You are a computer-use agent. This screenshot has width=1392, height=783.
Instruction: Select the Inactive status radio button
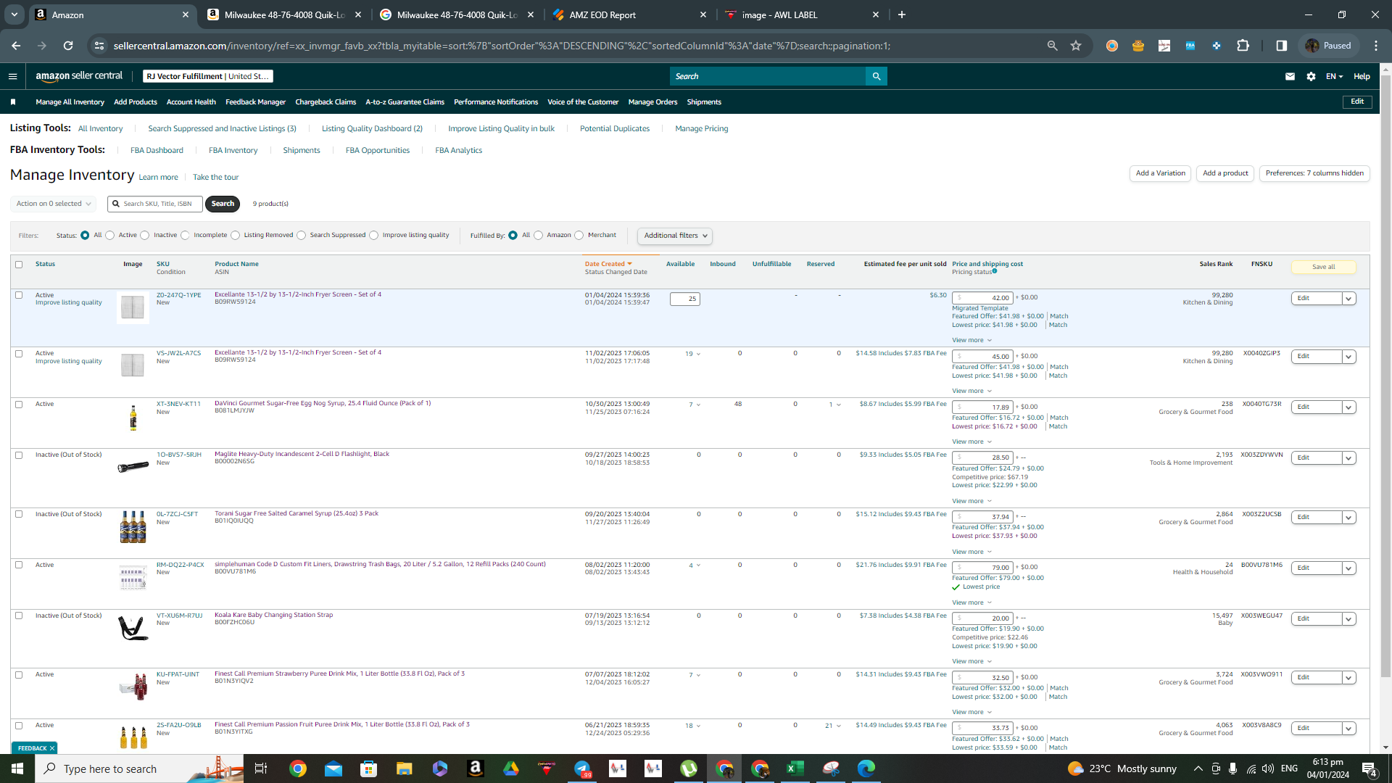click(145, 236)
